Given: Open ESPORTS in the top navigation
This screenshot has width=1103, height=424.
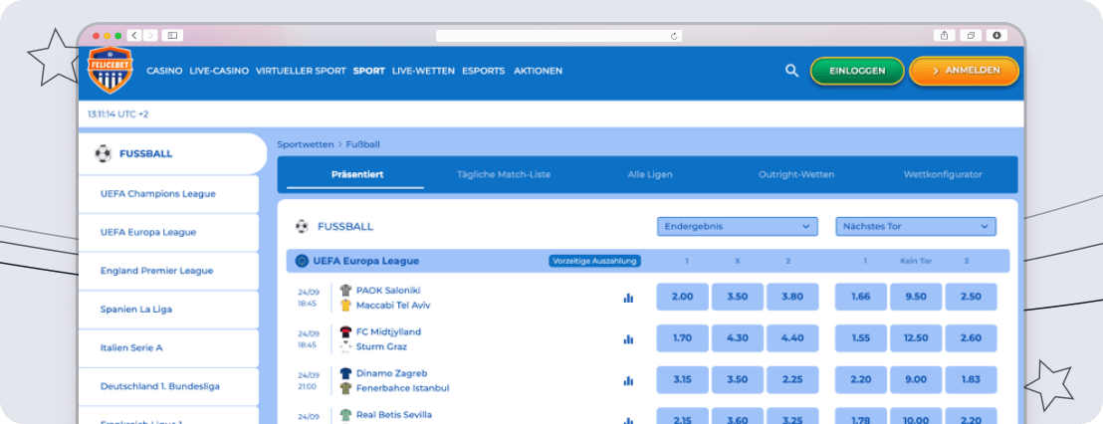Looking at the screenshot, I should 484,71.
